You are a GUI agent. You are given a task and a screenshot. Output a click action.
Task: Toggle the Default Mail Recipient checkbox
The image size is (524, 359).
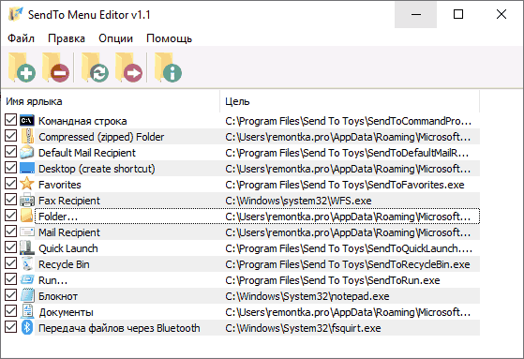coord(10,152)
